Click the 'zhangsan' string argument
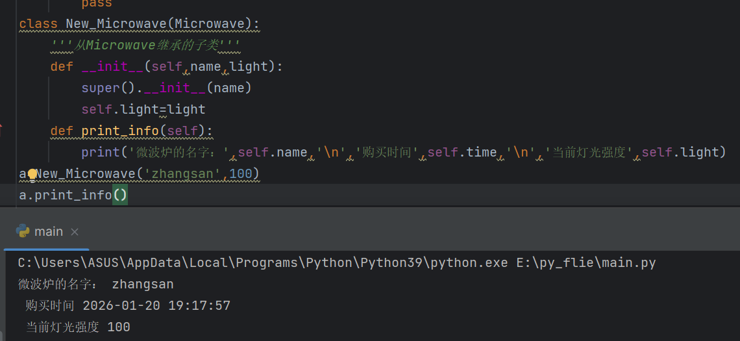This screenshot has height=341, width=740. pos(183,173)
